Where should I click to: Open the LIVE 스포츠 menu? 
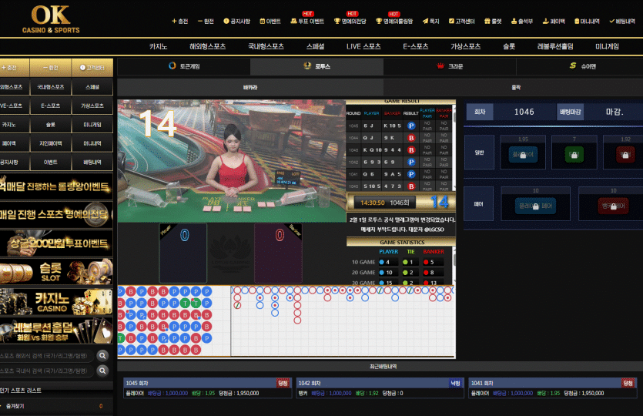point(363,46)
